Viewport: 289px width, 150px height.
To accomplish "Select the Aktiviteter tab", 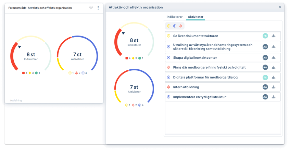I will (196, 17).
